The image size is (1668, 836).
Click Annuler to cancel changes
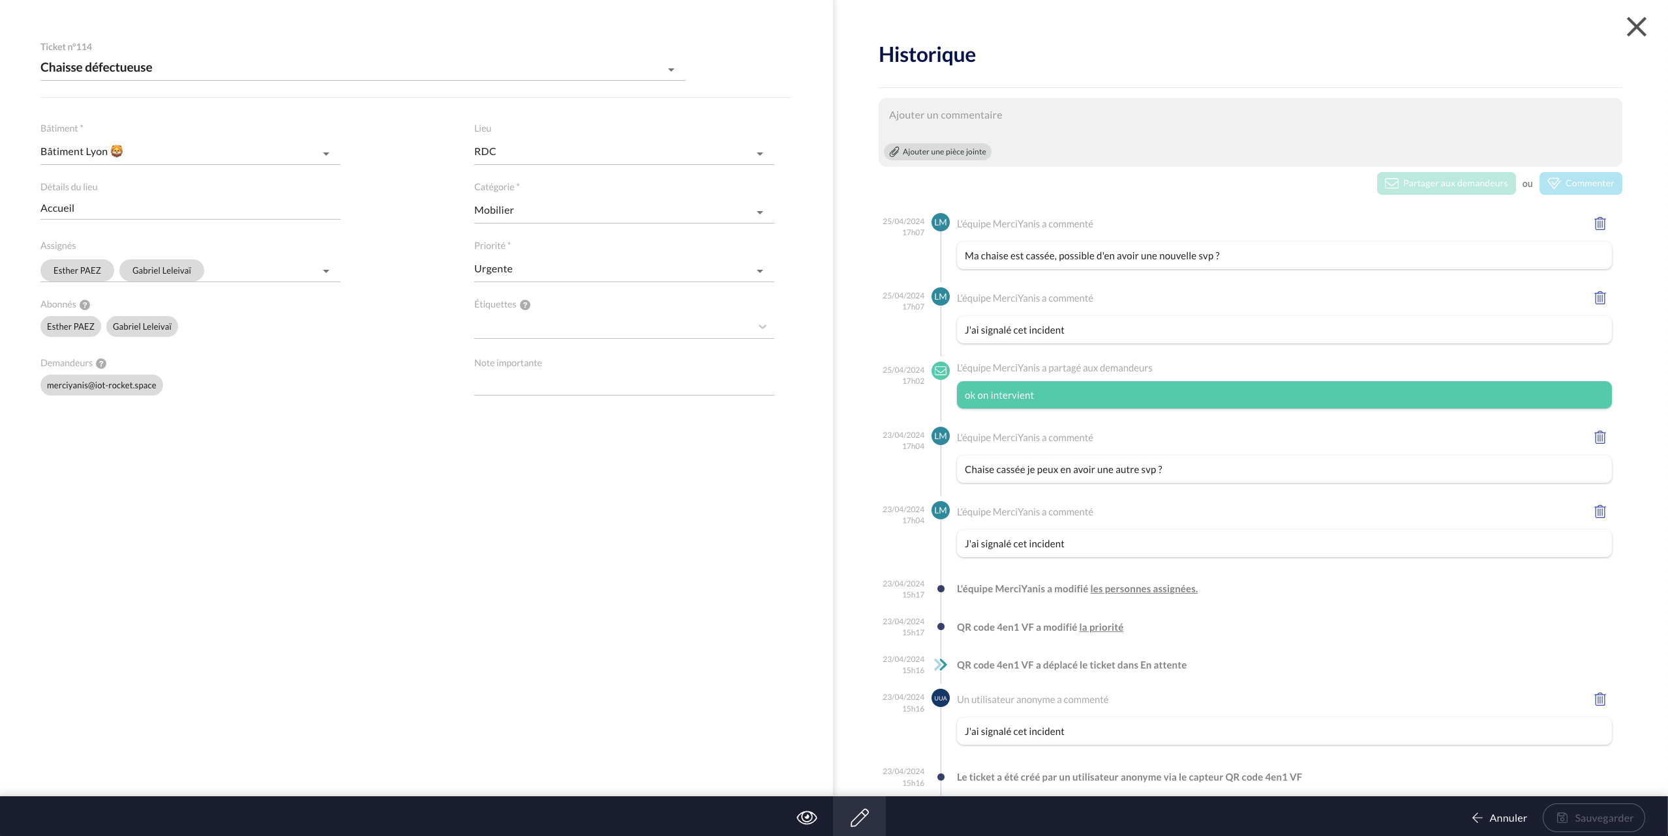pyautogui.click(x=1499, y=818)
